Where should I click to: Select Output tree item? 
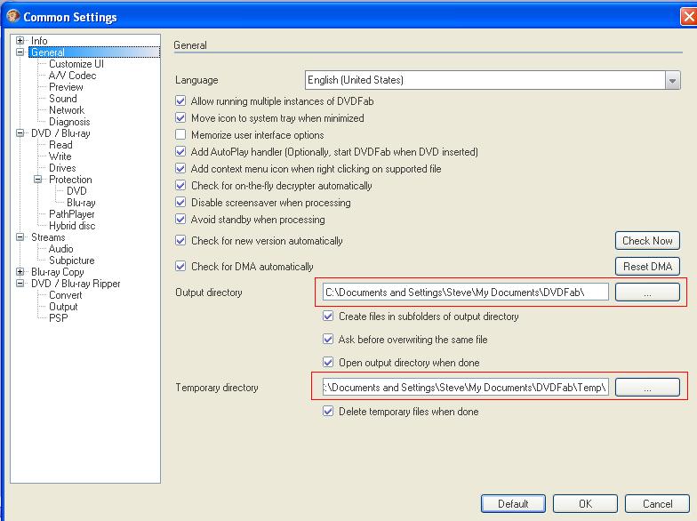[x=63, y=306]
